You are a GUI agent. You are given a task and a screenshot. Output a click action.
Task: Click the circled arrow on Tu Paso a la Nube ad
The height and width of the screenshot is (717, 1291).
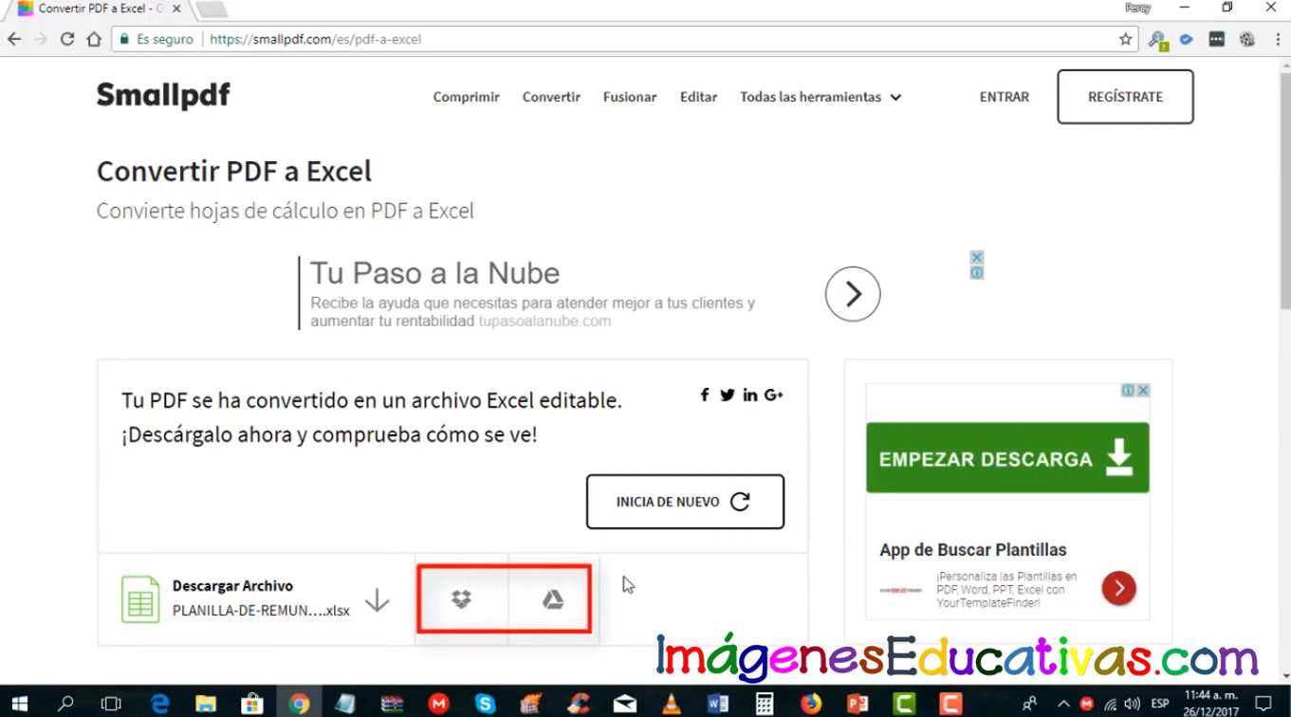point(853,294)
